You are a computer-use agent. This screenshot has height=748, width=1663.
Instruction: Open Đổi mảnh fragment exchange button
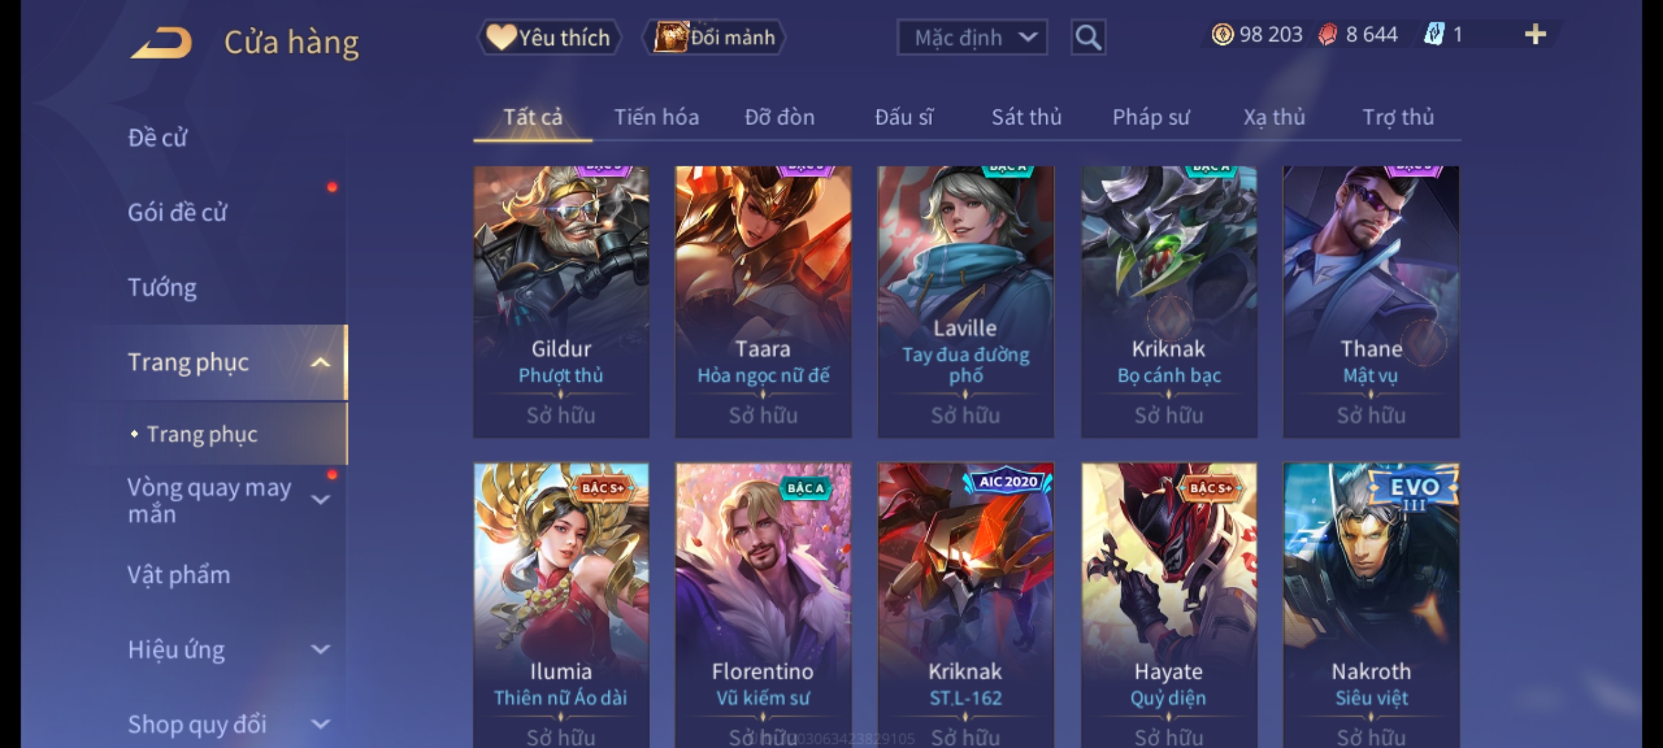(714, 37)
